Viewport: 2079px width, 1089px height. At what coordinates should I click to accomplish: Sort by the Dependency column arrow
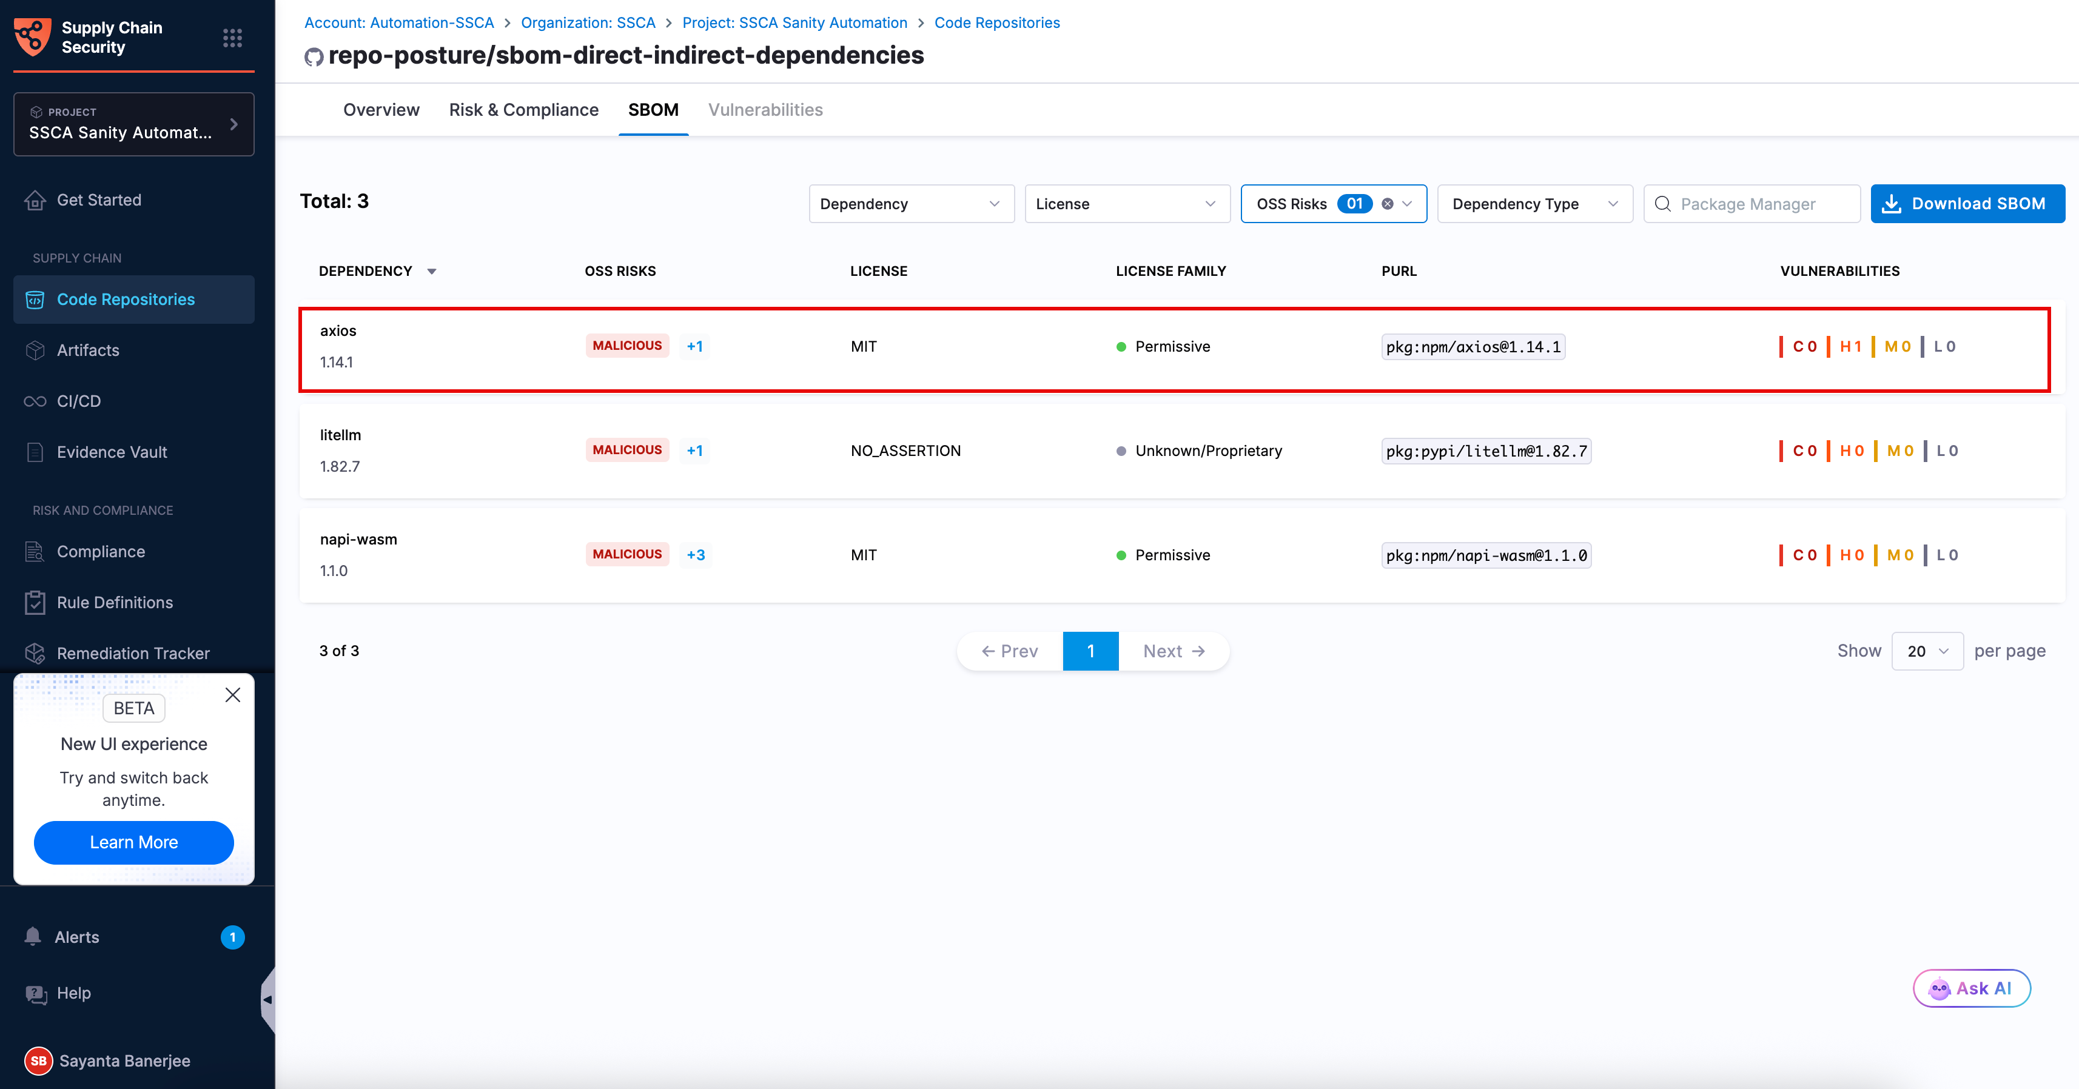point(432,272)
